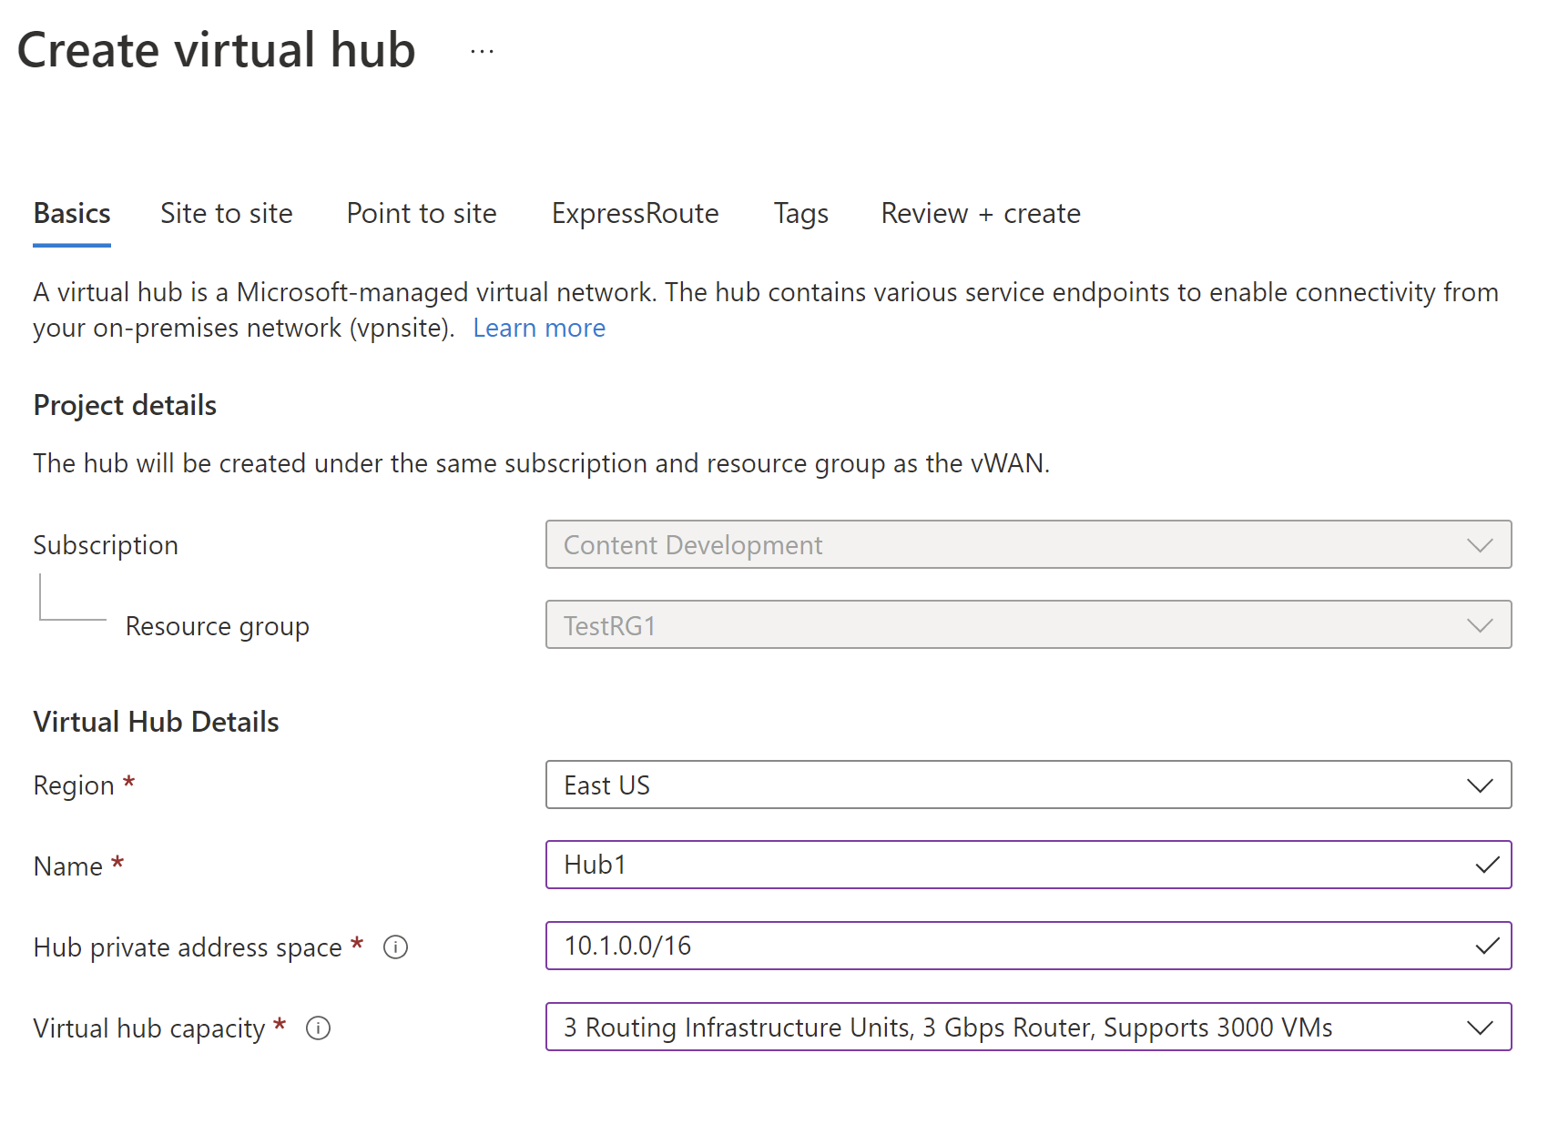Switch to the Tags tab

[x=800, y=214]
